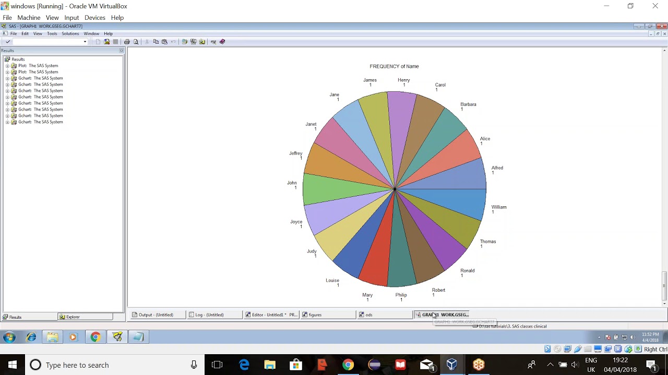The image size is (668, 375).
Task: Switch to the Explorer tab
Action: pyautogui.click(x=86, y=317)
